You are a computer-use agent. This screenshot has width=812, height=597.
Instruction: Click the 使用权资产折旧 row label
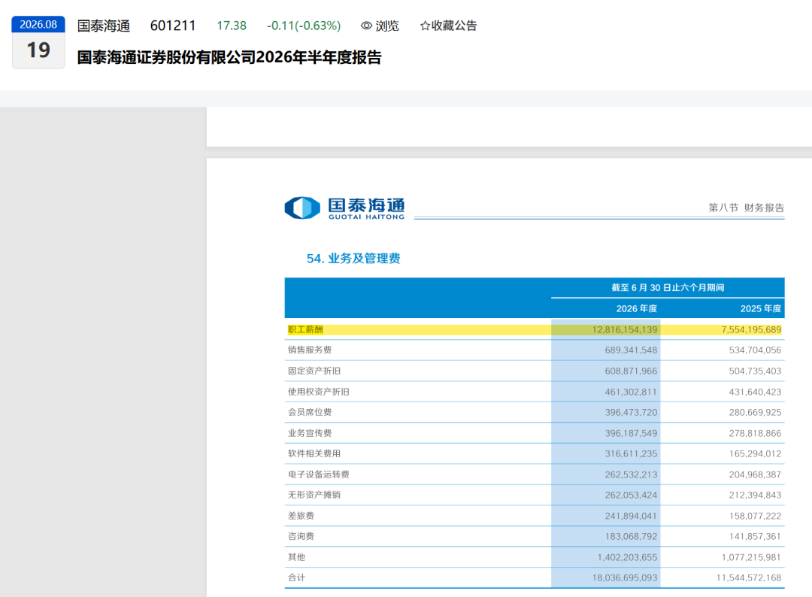coord(319,392)
